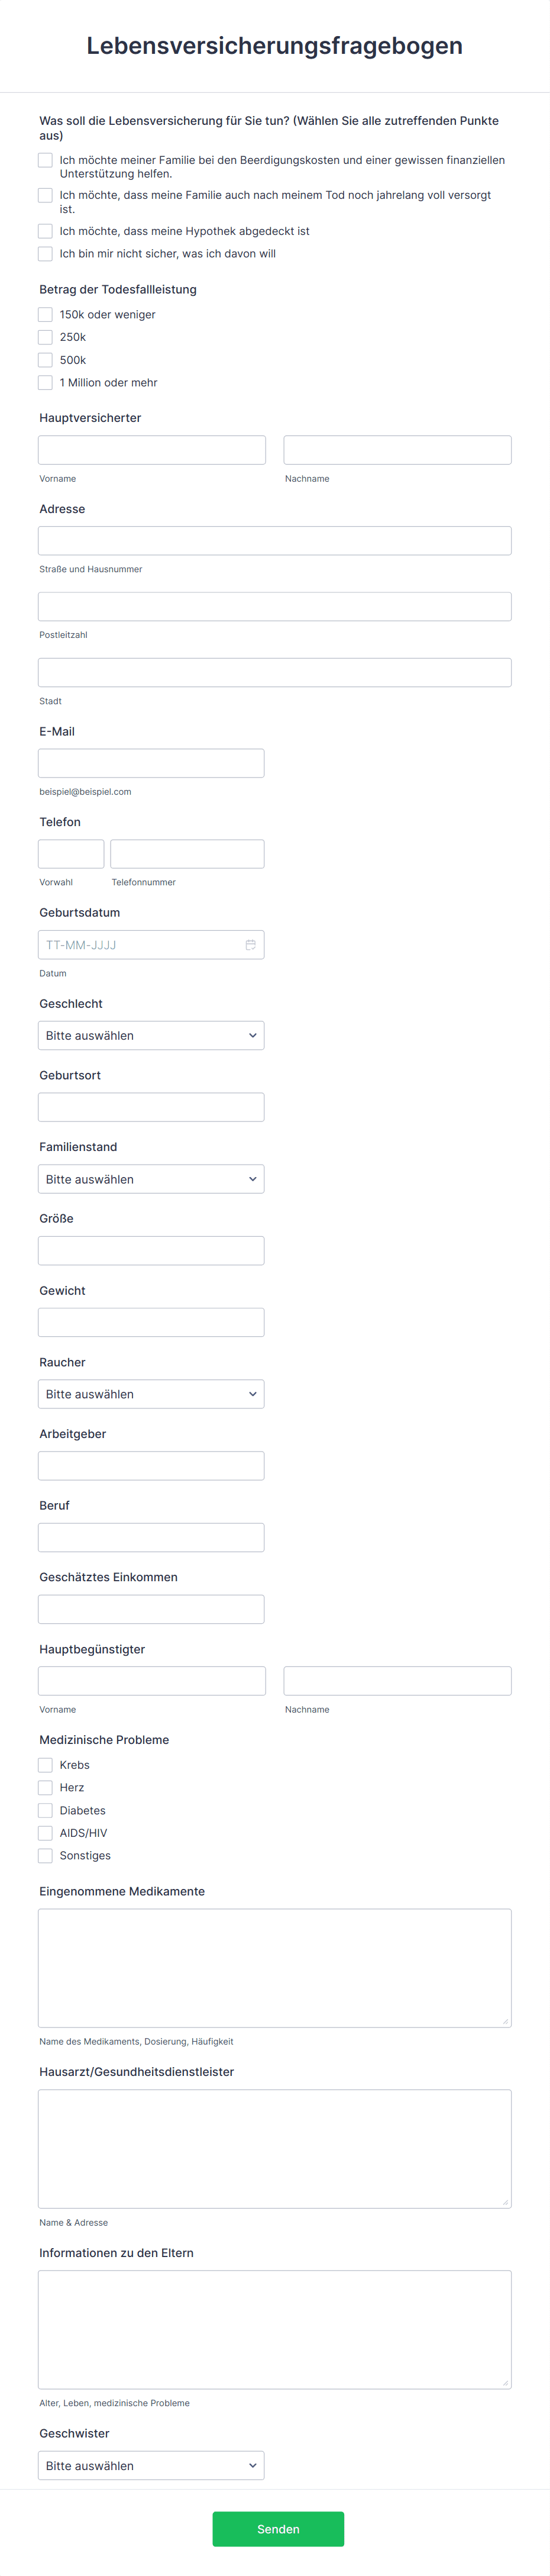Expand the Familienstand dropdown

pyautogui.click(x=151, y=1179)
